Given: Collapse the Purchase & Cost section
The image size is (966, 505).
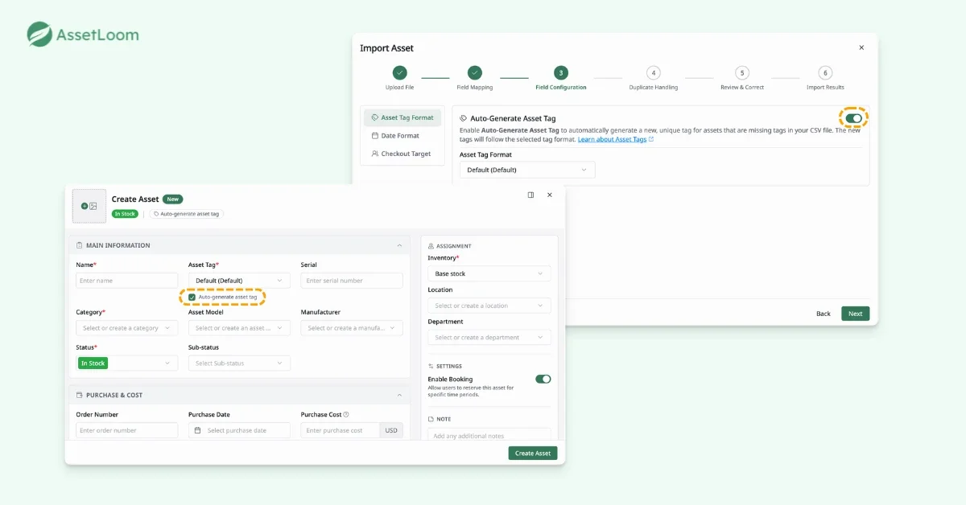Looking at the screenshot, I should 399,395.
